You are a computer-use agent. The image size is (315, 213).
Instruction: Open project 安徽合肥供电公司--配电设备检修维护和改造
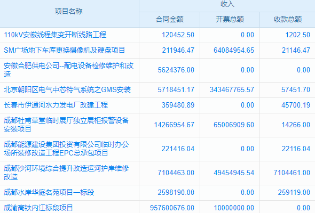coord(69,70)
